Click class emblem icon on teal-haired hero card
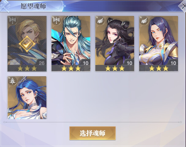 (56, 21)
